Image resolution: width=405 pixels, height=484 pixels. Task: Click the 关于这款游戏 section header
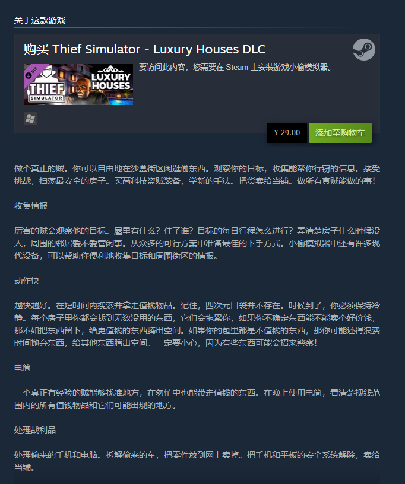(40, 20)
